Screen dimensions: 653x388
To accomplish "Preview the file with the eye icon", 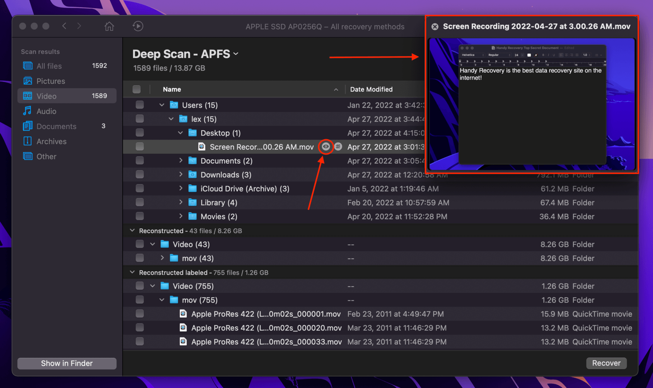I will (x=326, y=147).
